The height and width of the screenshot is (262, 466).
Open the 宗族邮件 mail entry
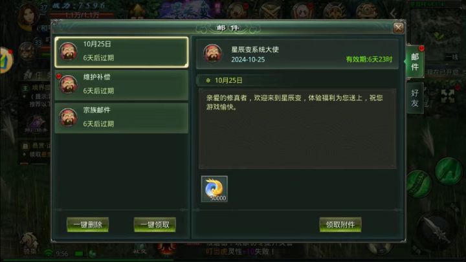122,118
